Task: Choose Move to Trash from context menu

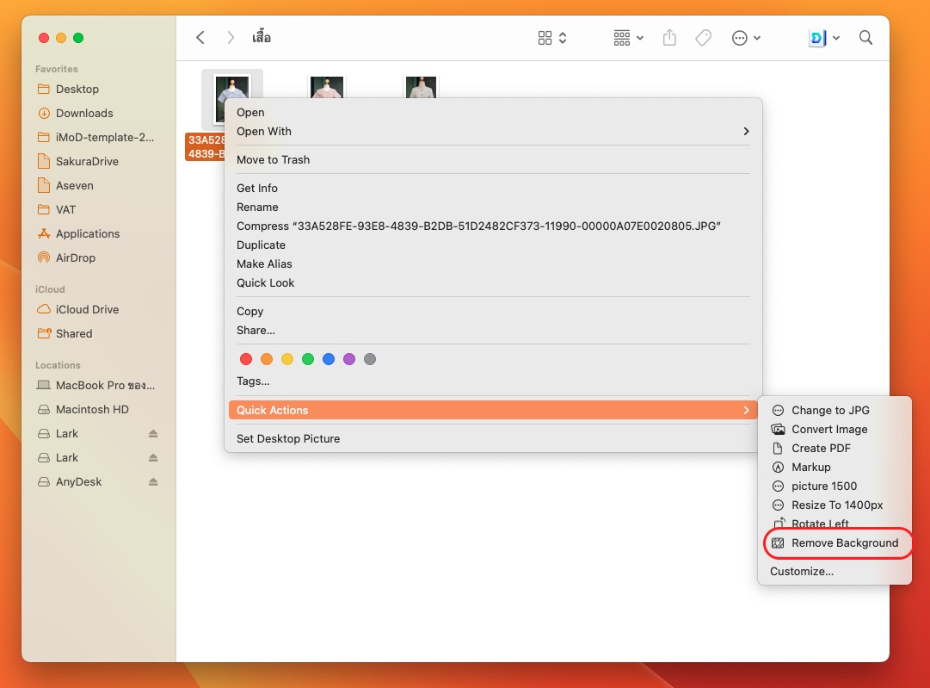Action: point(273,160)
